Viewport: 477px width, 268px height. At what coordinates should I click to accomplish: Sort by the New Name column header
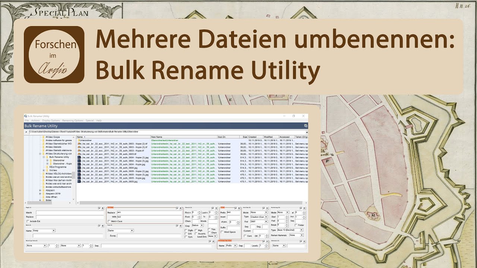tap(184, 137)
